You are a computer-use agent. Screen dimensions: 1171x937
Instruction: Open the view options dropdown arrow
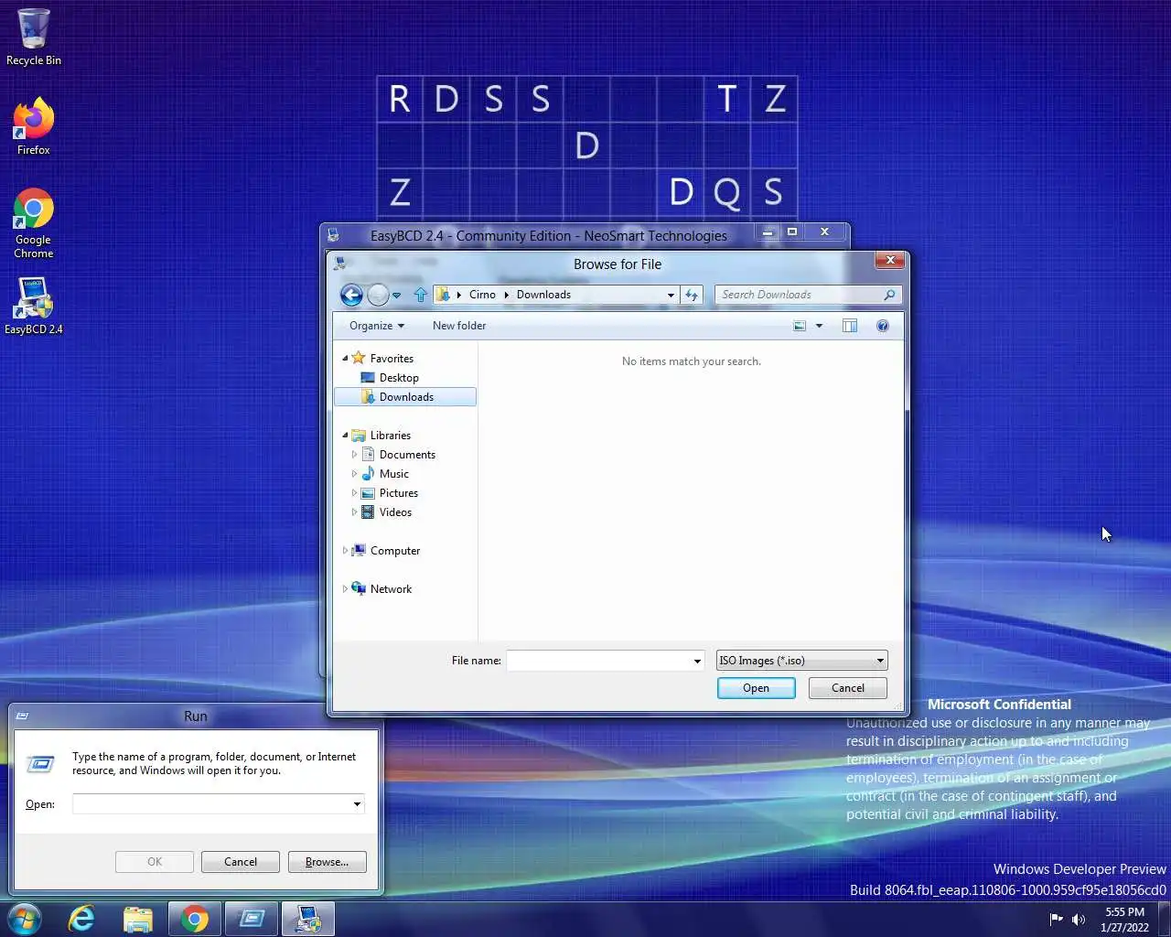pos(819,326)
